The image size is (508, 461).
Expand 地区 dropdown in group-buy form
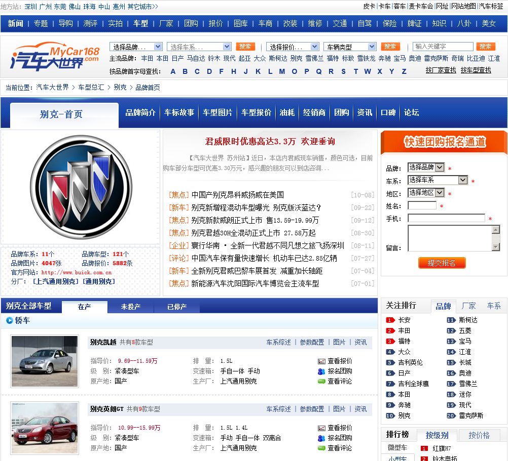pyautogui.click(x=426, y=193)
